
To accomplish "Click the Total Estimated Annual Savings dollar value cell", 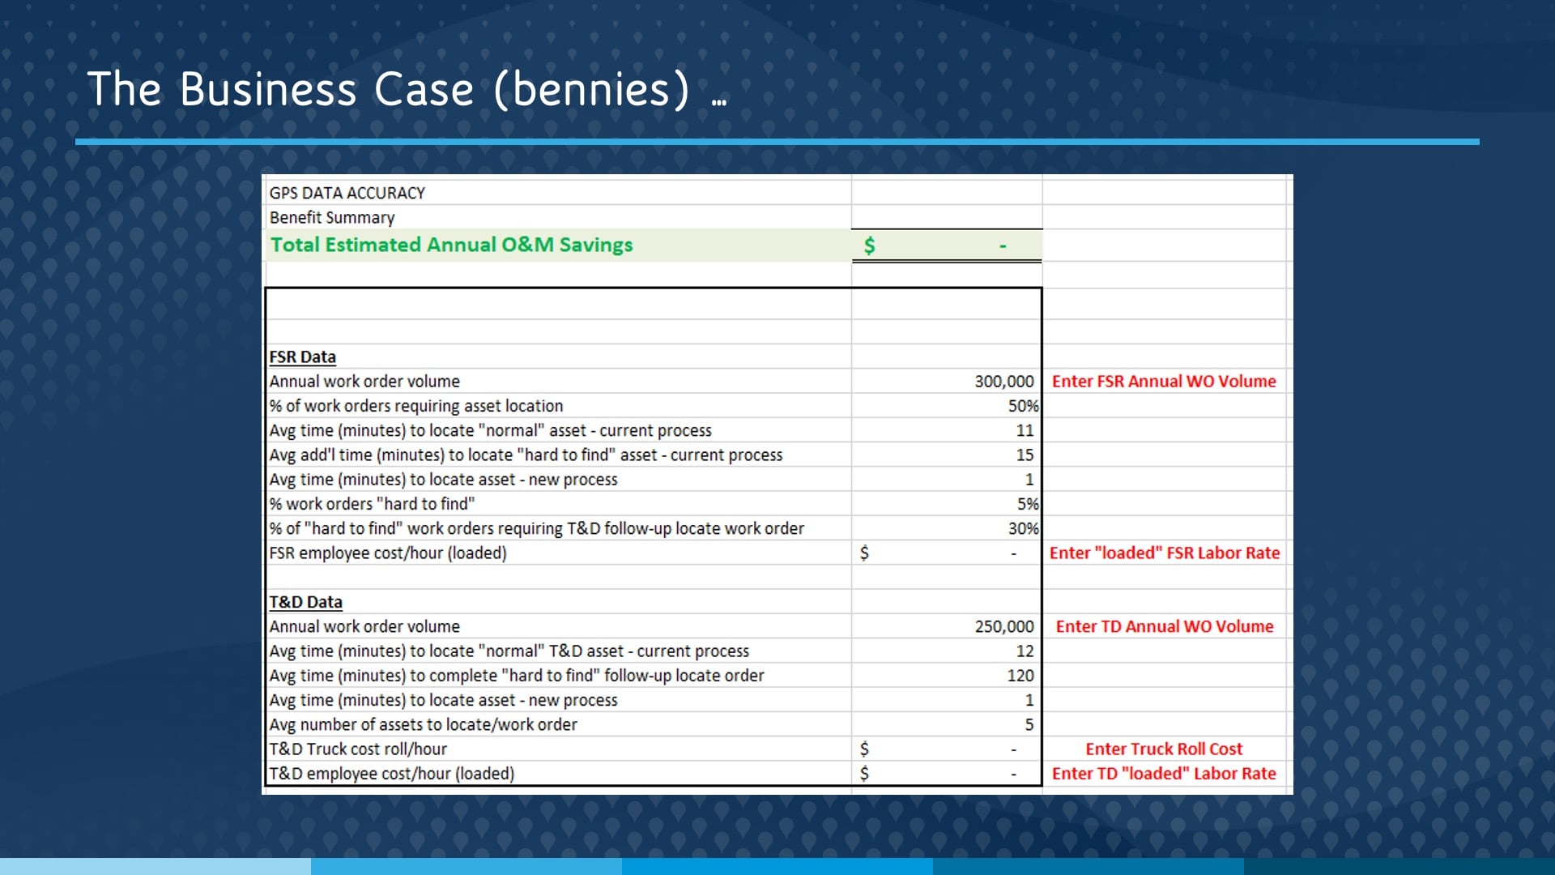I will (946, 245).
